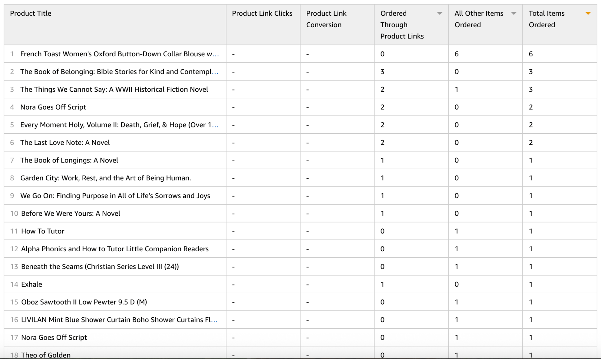Click Garden City: Work, Rest product title
Viewport: 601px width, 359px height.
[x=105, y=178]
